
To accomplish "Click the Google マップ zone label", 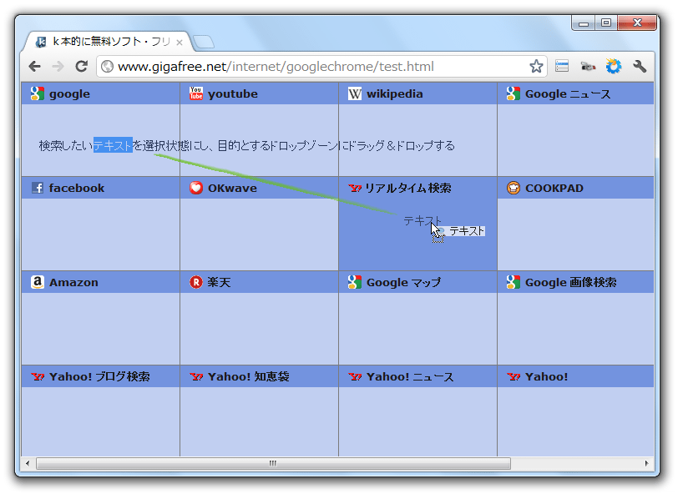I will coord(404,282).
